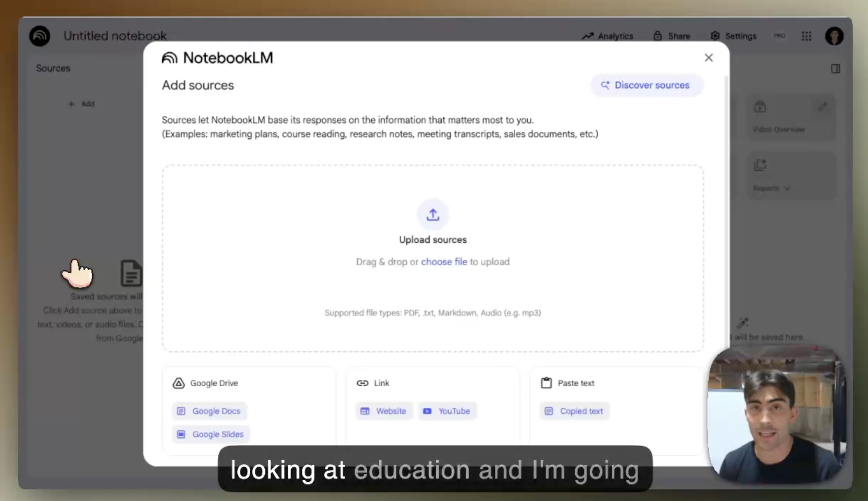The height and width of the screenshot is (501, 868).
Task: Close the Add sources dialog
Action: tap(708, 58)
